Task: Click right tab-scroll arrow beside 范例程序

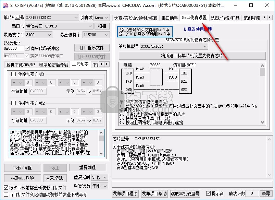Action: 270,17
